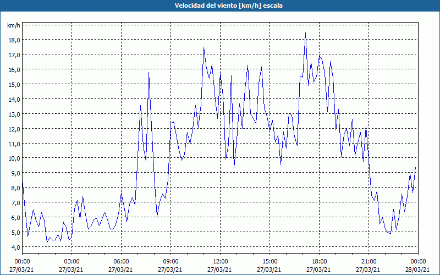Screen dimensions: 440x275
Task: Select the '8,0' y-axis label
Action: click(x=15, y=188)
